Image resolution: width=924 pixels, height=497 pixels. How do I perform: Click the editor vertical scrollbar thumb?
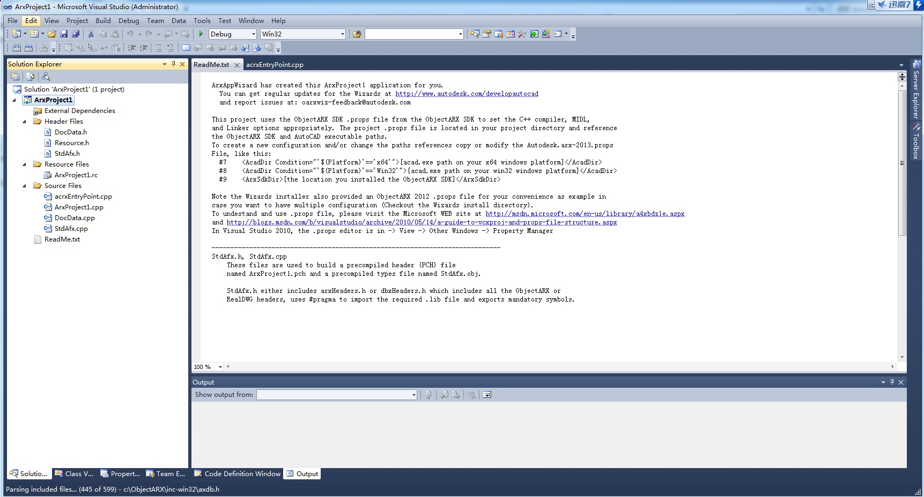pyautogui.click(x=902, y=163)
